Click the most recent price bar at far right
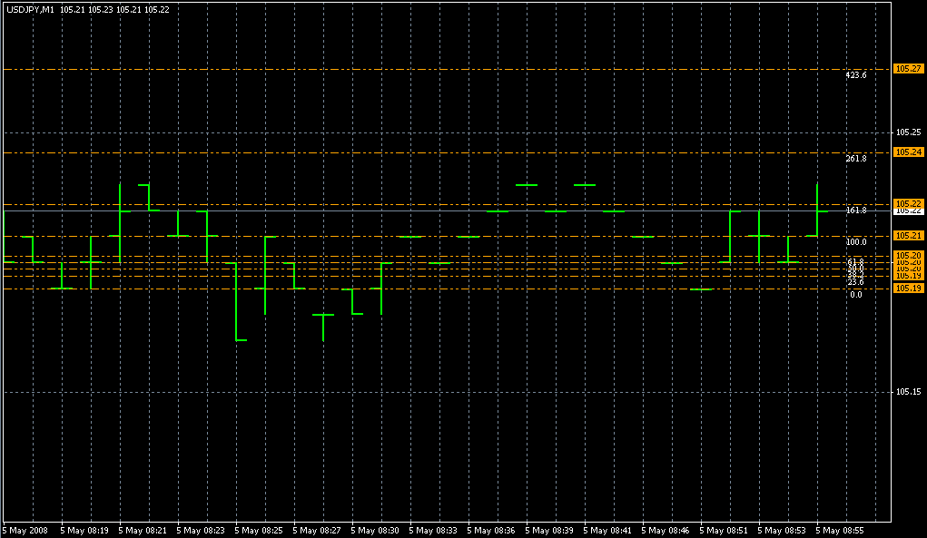The height and width of the screenshot is (538, 927). (x=817, y=210)
